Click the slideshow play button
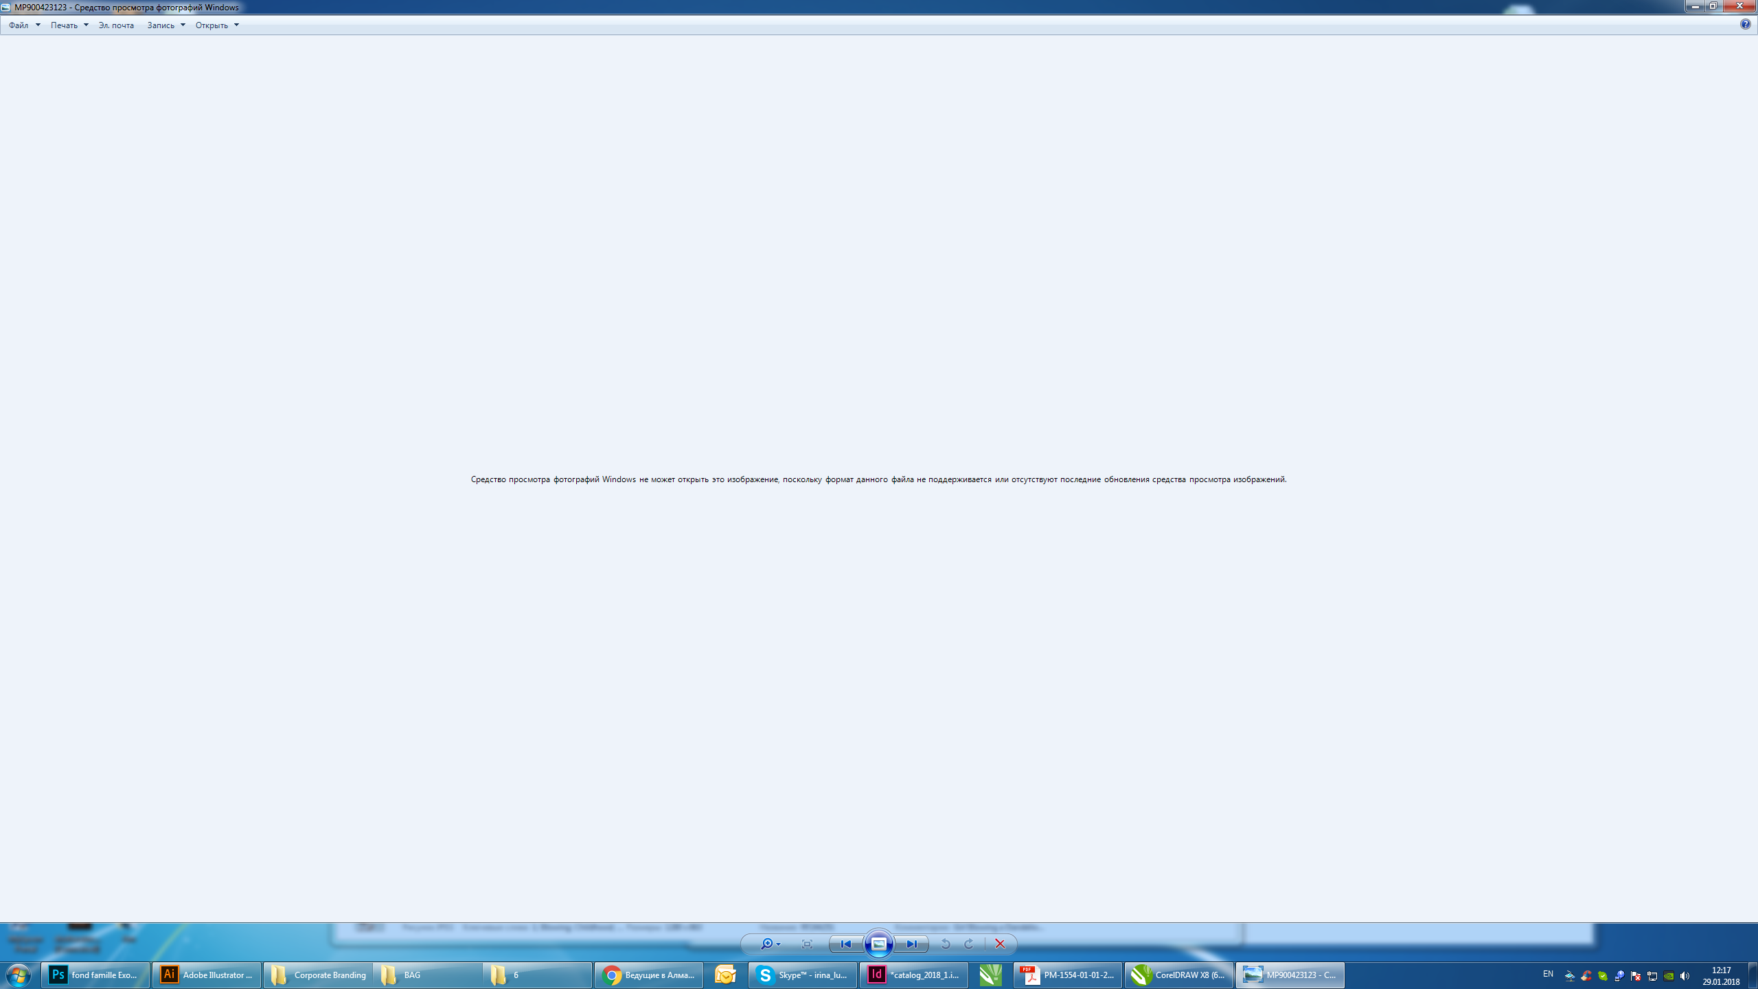 coord(879,943)
